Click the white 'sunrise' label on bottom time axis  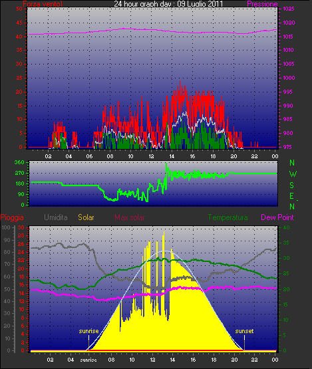[88, 360]
